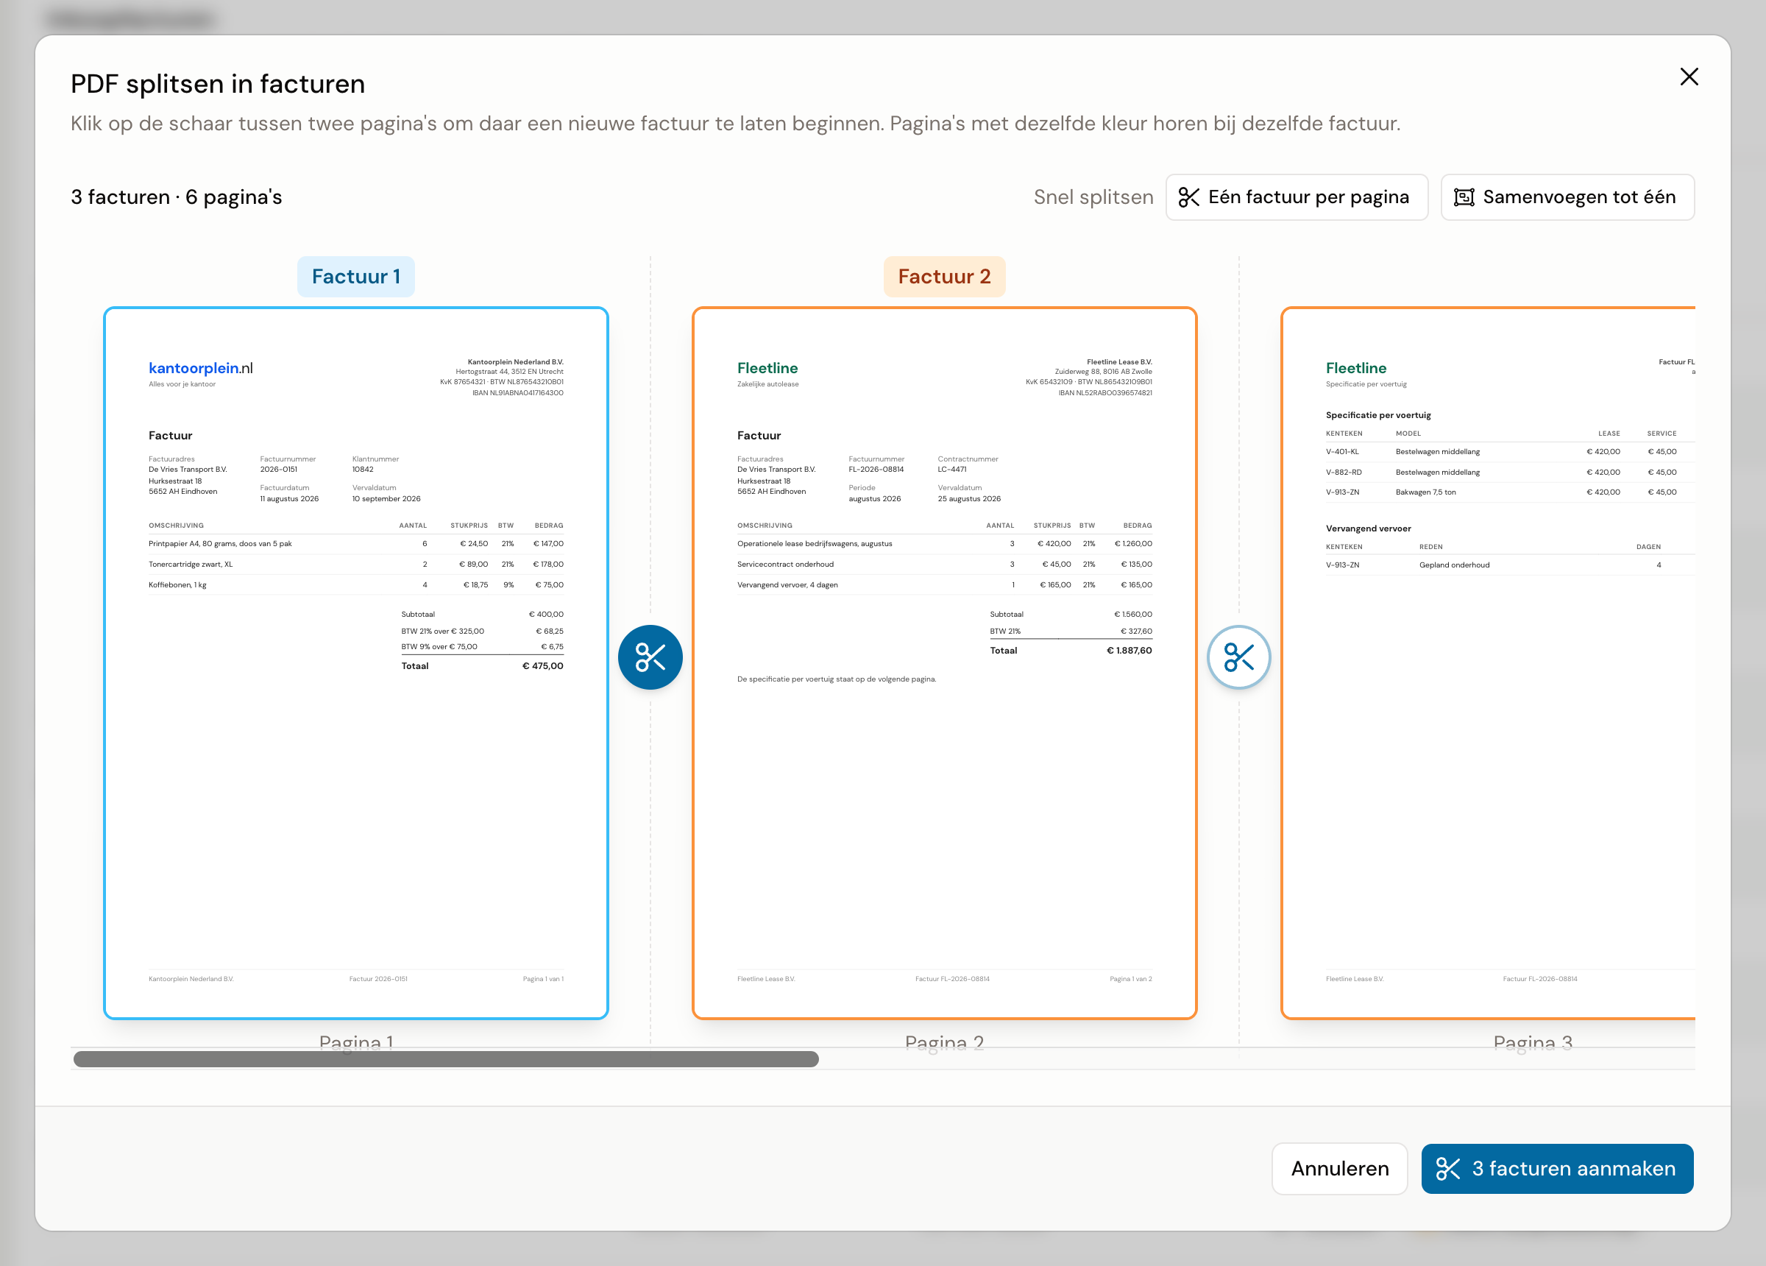Open the Pagina 3 specification thumbnail
Image resolution: width=1766 pixels, height=1266 pixels.
1488,663
